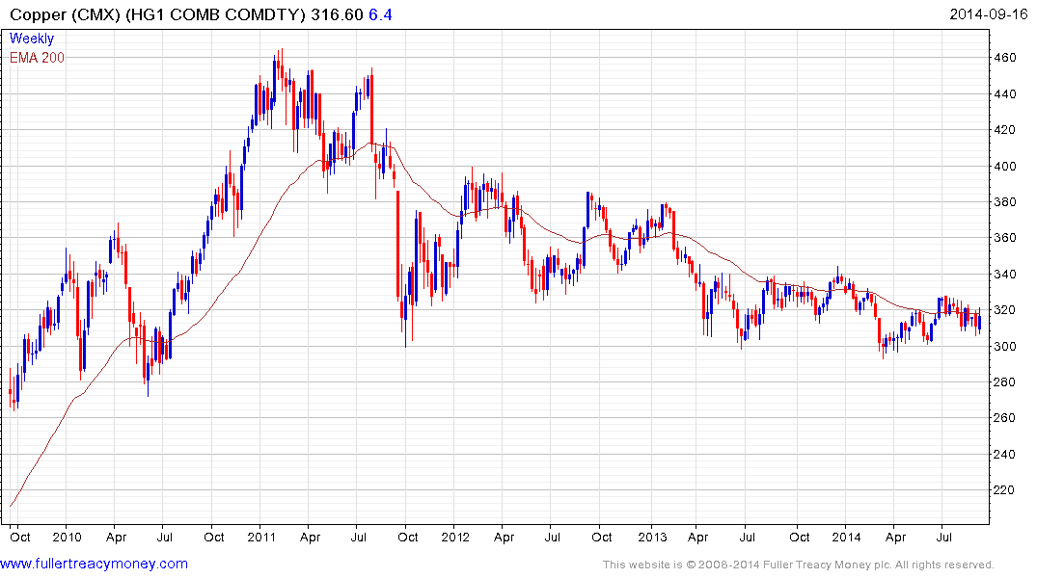Click the 380 price axis label
The width and height of the screenshot is (1037, 578).
[1004, 201]
